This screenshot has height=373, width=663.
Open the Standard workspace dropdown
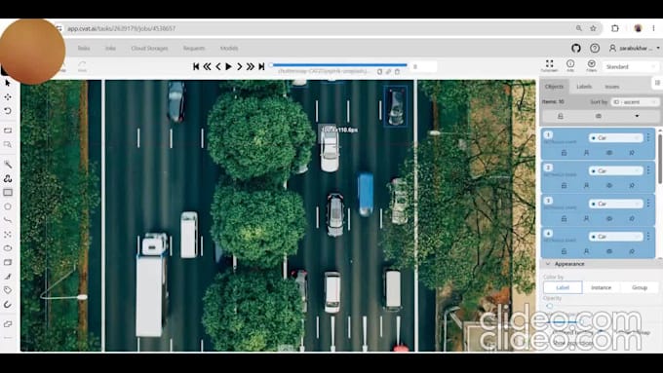coord(631,67)
